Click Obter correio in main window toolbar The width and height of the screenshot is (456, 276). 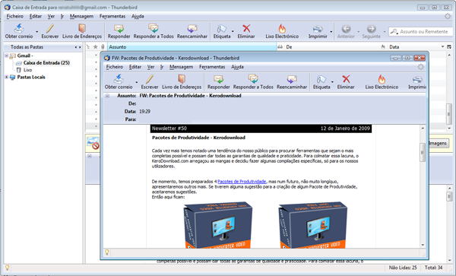19,31
